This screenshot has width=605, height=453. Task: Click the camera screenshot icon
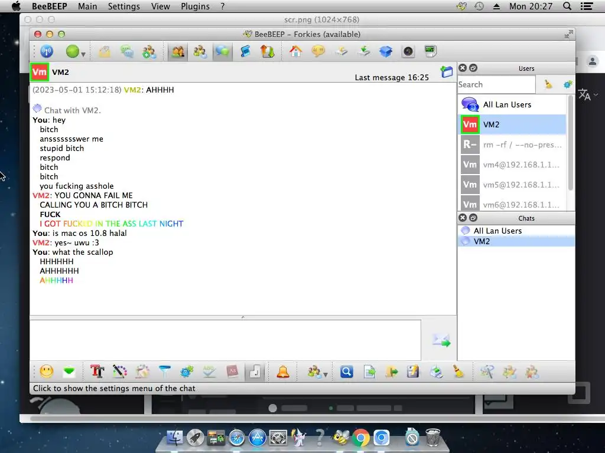(x=408, y=52)
